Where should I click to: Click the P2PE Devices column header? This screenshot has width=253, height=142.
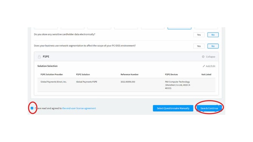[x=171, y=74]
